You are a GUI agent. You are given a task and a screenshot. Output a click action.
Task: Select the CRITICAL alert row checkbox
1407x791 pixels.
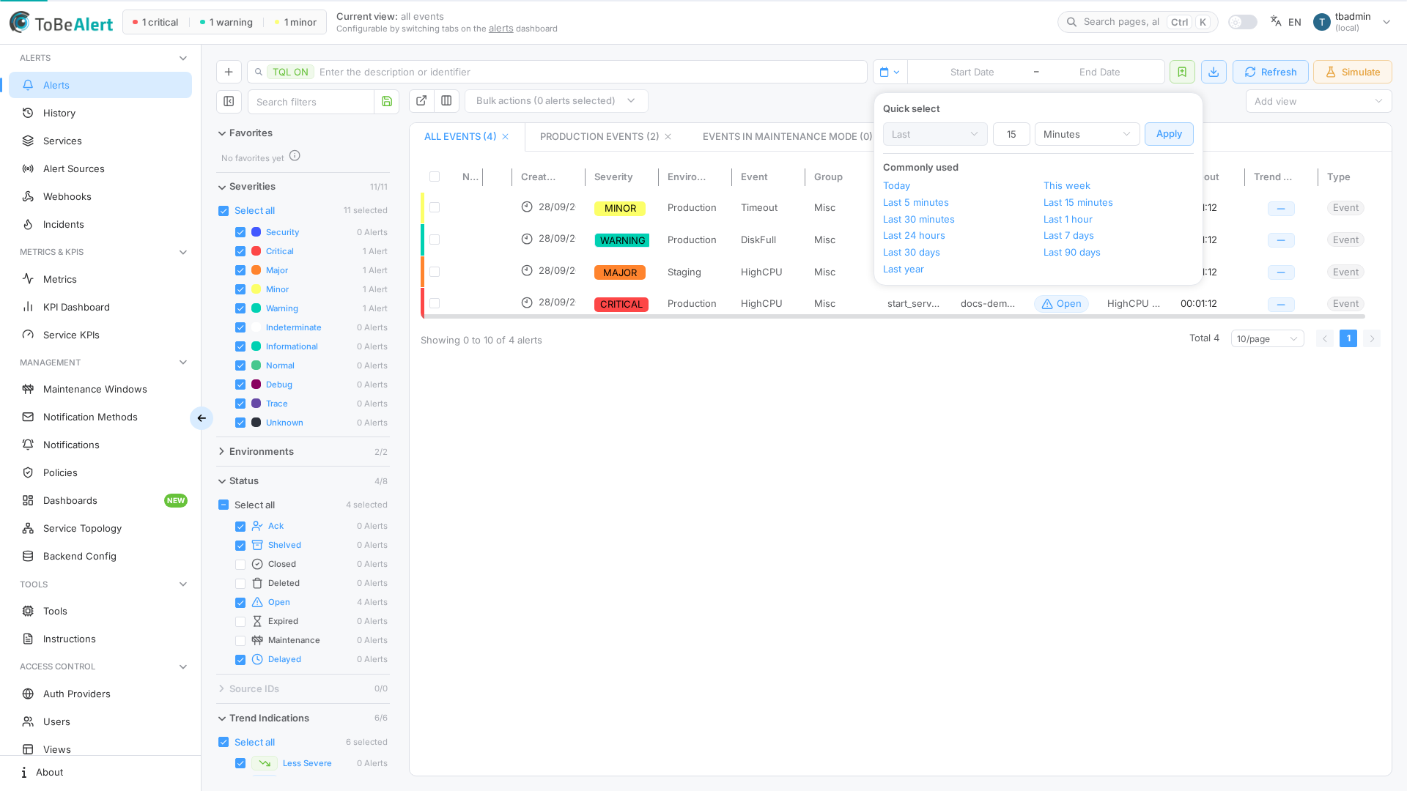point(435,303)
